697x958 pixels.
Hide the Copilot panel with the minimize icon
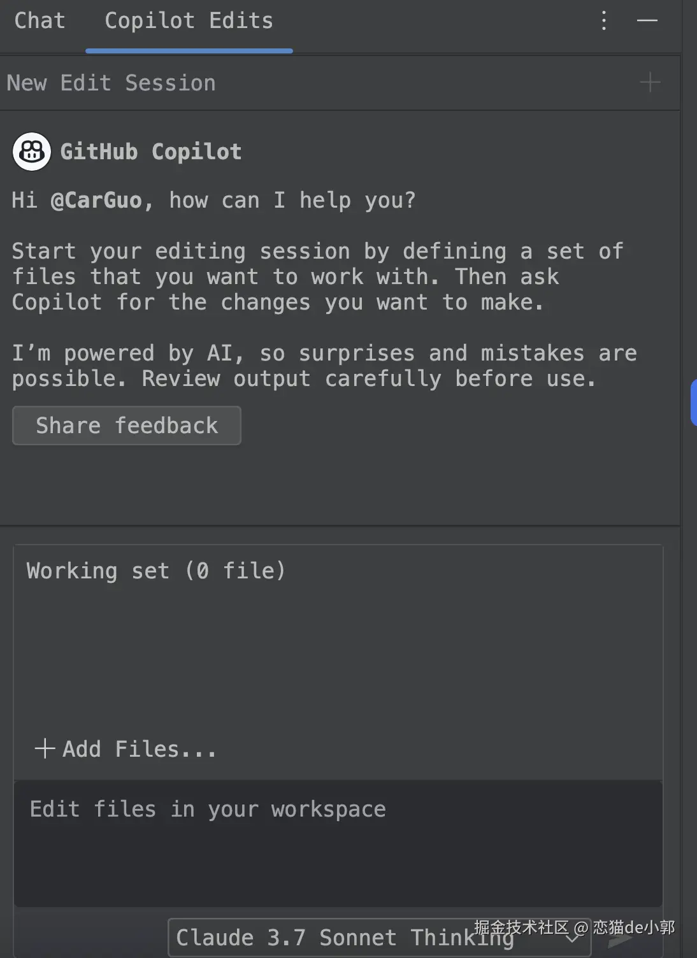(647, 21)
